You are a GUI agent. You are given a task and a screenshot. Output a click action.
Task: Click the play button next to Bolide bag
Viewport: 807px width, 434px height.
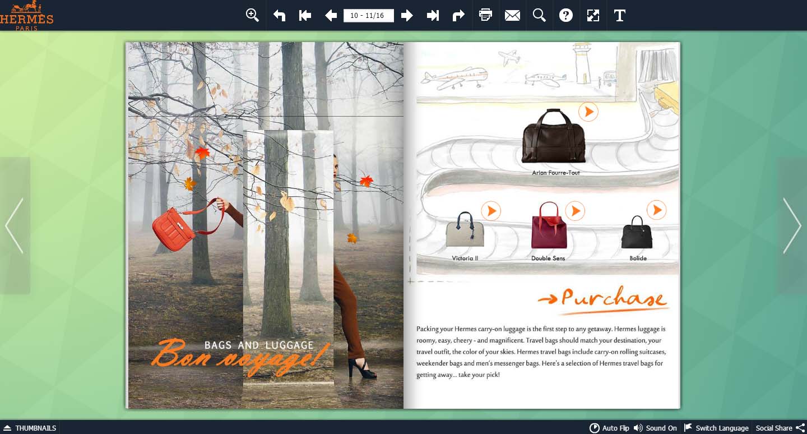click(657, 210)
